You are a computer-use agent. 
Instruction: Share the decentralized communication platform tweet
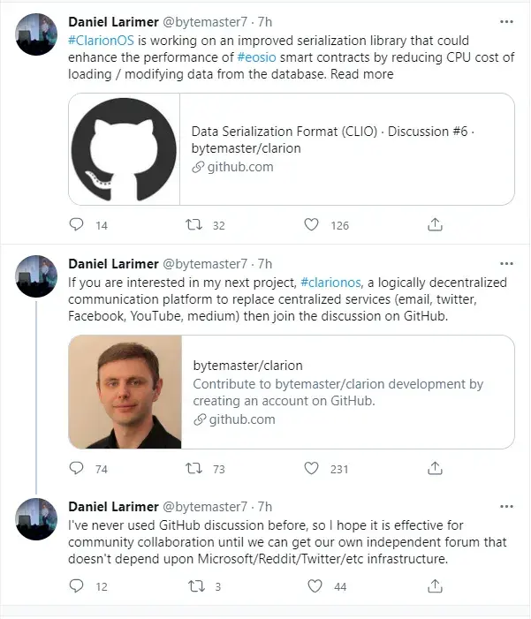click(435, 469)
